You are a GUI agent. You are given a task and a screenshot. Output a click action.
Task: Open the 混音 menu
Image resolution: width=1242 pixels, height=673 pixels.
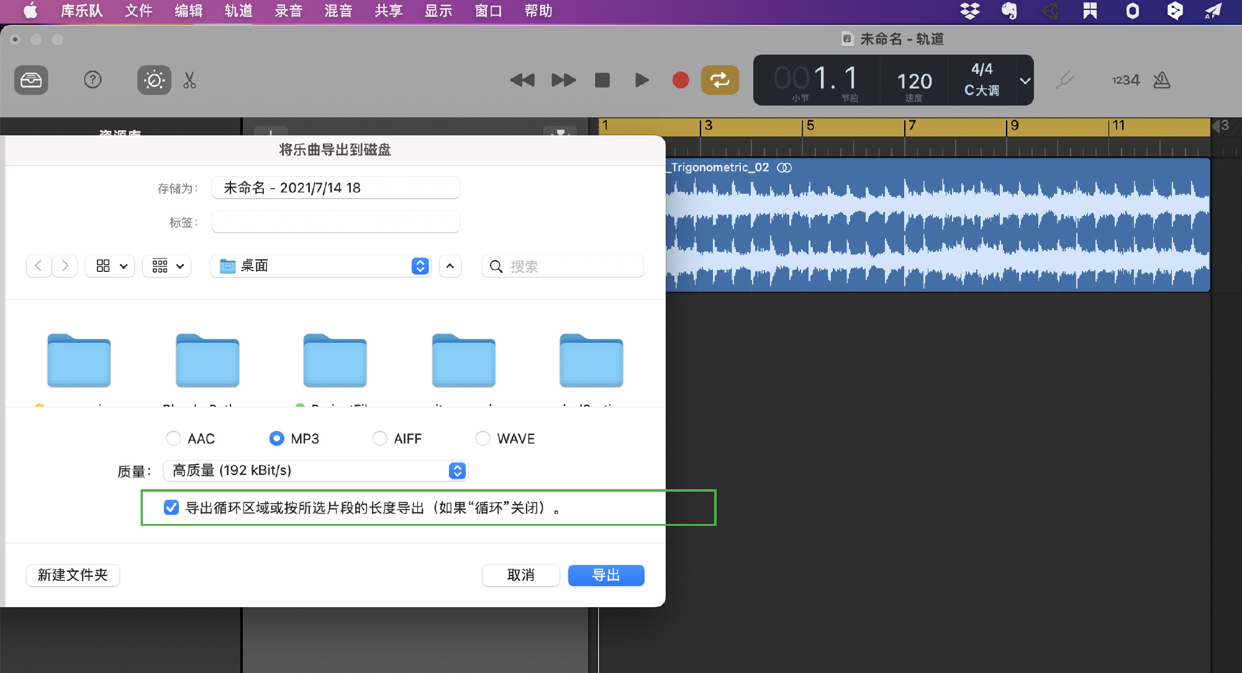pyautogui.click(x=338, y=11)
